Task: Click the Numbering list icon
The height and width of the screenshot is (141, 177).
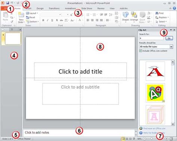Action: coord(94,15)
